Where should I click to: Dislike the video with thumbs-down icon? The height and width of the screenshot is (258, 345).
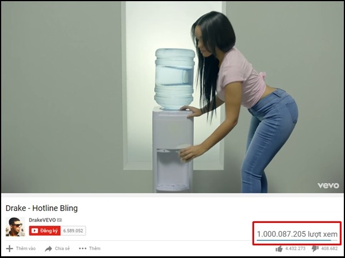coord(315,249)
